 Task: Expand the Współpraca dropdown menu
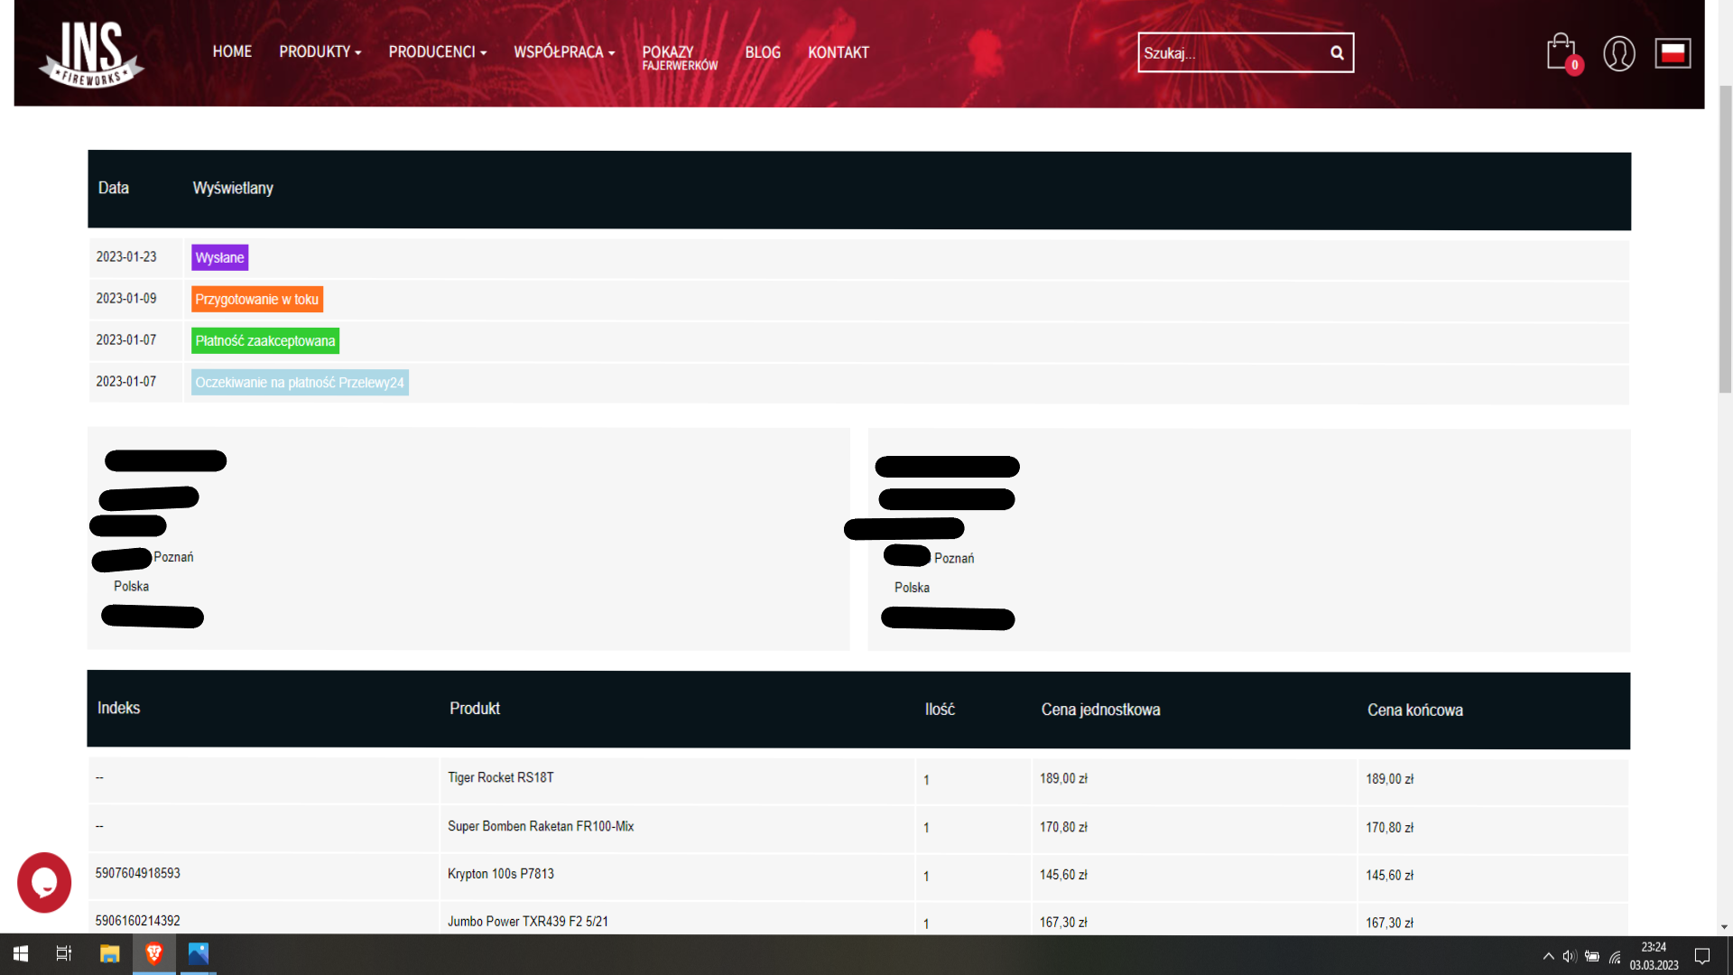point(563,52)
